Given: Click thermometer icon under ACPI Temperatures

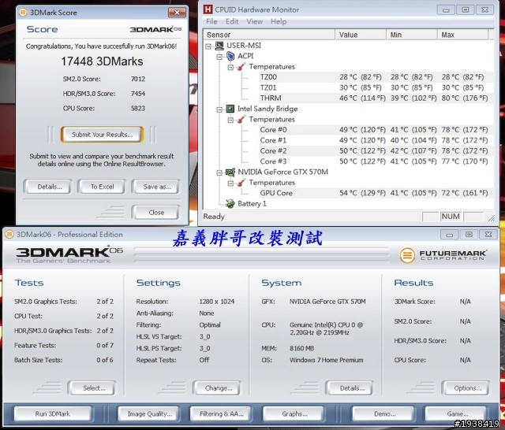Looking at the screenshot, I should coord(241,67).
